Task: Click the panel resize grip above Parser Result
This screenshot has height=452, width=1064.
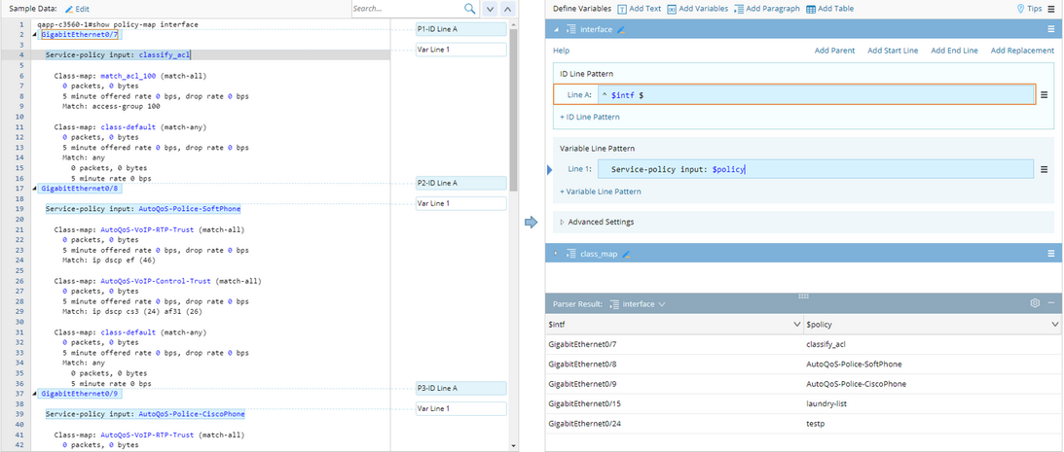Action: (x=803, y=296)
